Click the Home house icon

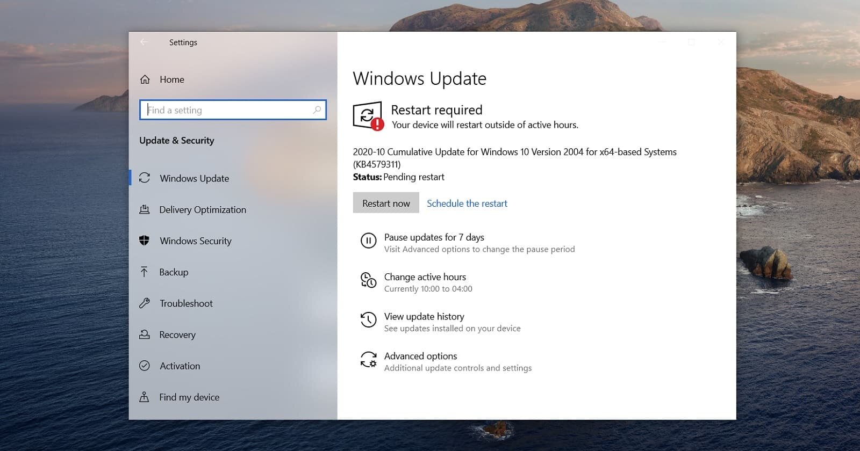click(x=145, y=79)
